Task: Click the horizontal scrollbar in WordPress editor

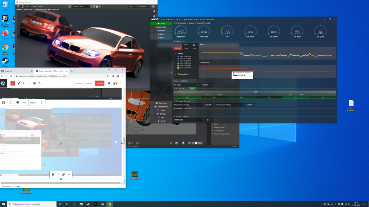Action: 61,183
